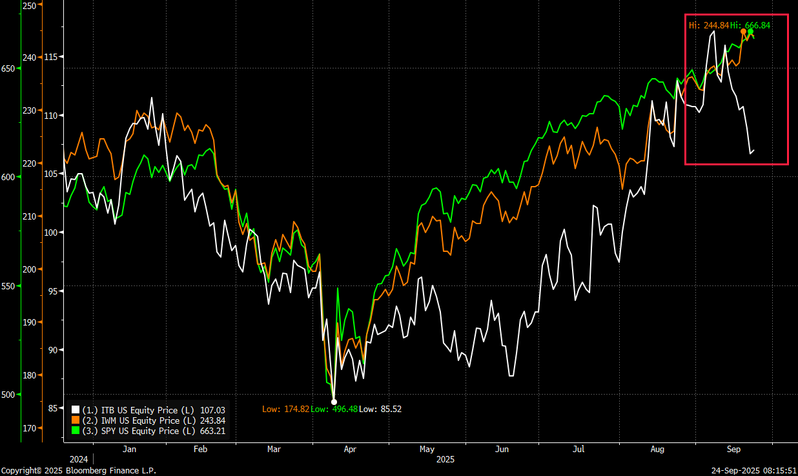Click the 600 tick on the green SPY axis
798x476 pixels.
(x=8, y=176)
